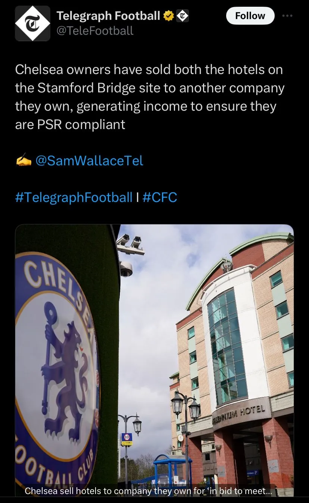Open the tweet text about Chelsea hotels
This screenshot has height=503, width=309.
pyautogui.click(x=149, y=97)
